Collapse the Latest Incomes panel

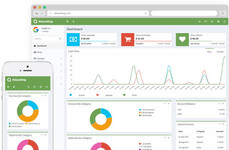coord(219,124)
